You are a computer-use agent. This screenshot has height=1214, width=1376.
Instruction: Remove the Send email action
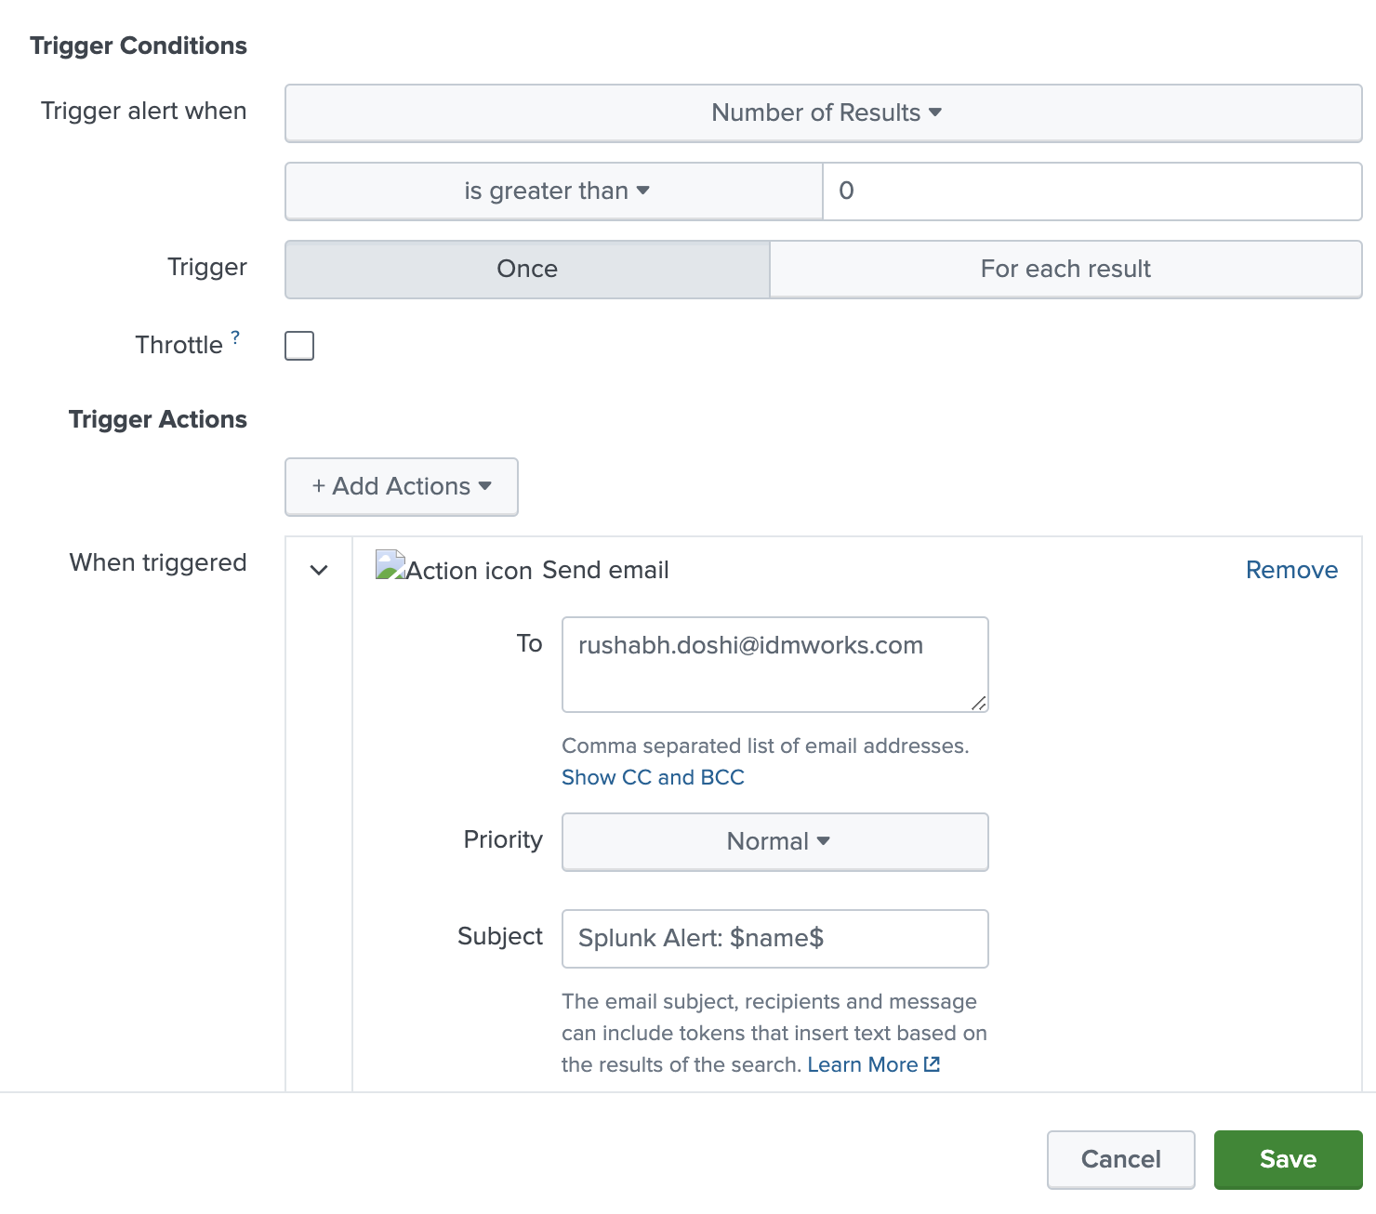click(x=1291, y=570)
